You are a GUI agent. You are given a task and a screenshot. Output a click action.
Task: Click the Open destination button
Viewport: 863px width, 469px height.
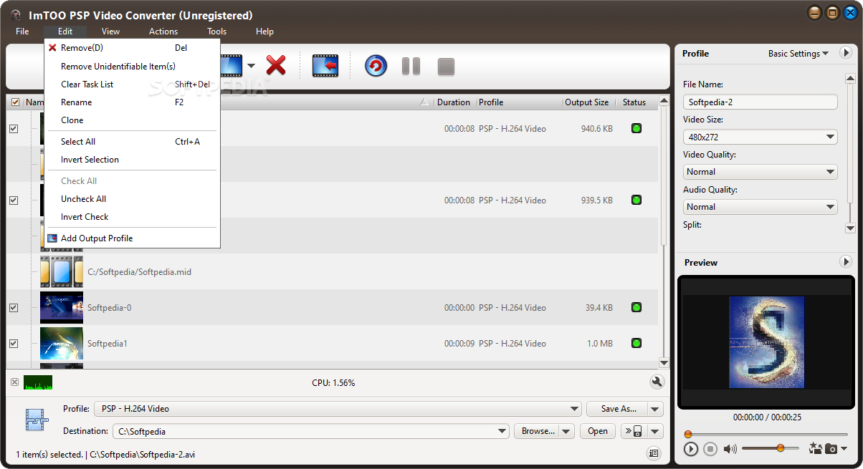(598, 431)
